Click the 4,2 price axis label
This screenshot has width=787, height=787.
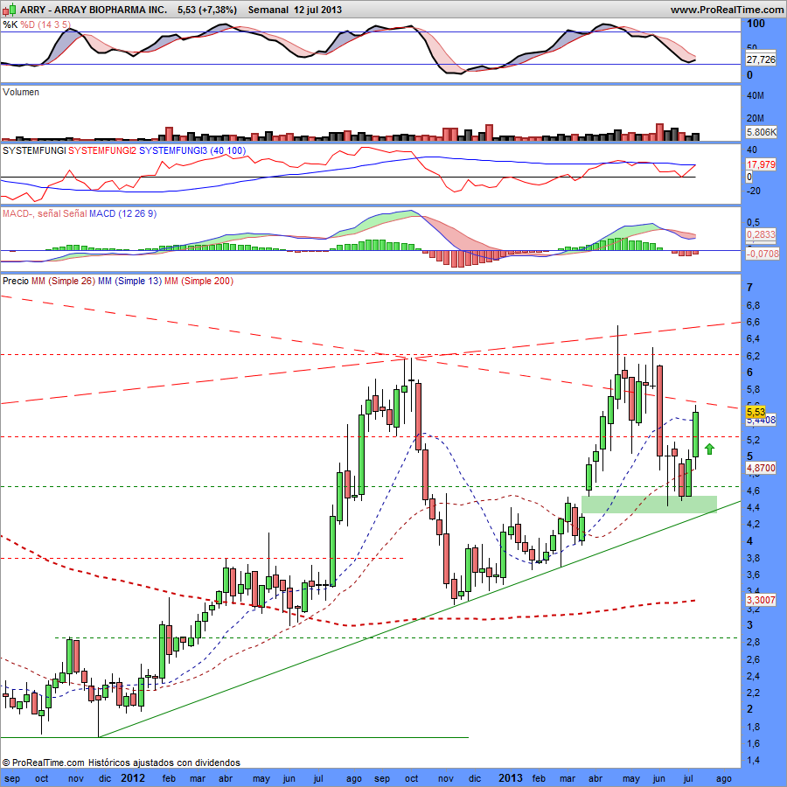[x=753, y=524]
